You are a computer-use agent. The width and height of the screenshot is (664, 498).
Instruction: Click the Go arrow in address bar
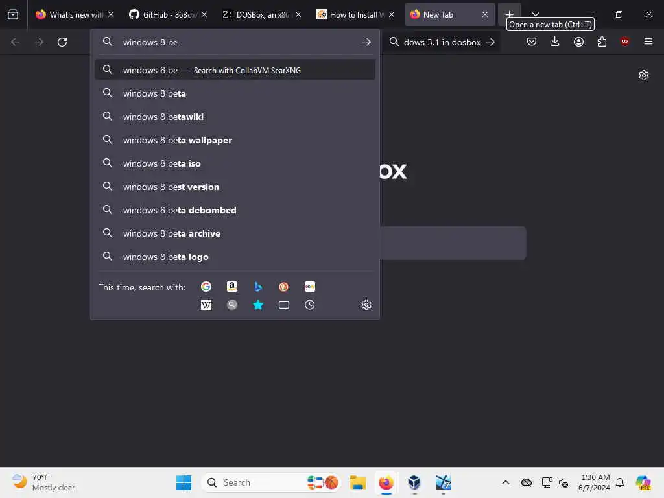366,42
